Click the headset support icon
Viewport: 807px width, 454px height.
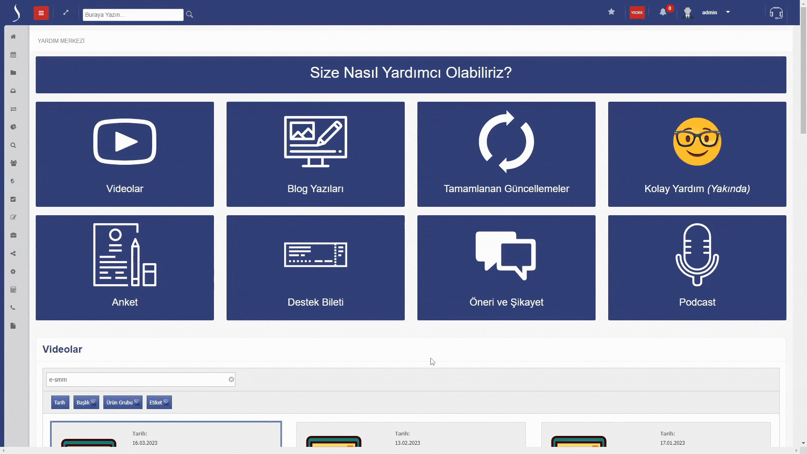(776, 13)
